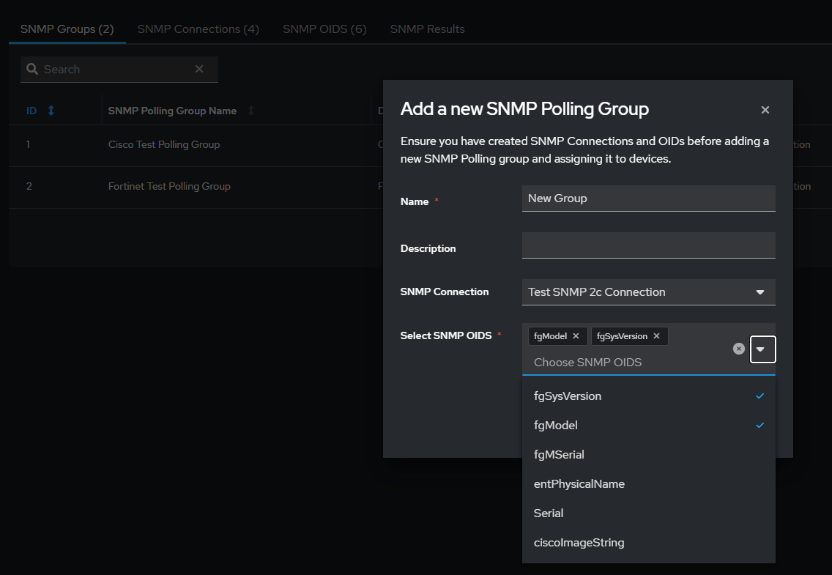832x575 pixels.
Task: Close the Add SNMP Polling Group dialog
Action: pyautogui.click(x=765, y=110)
